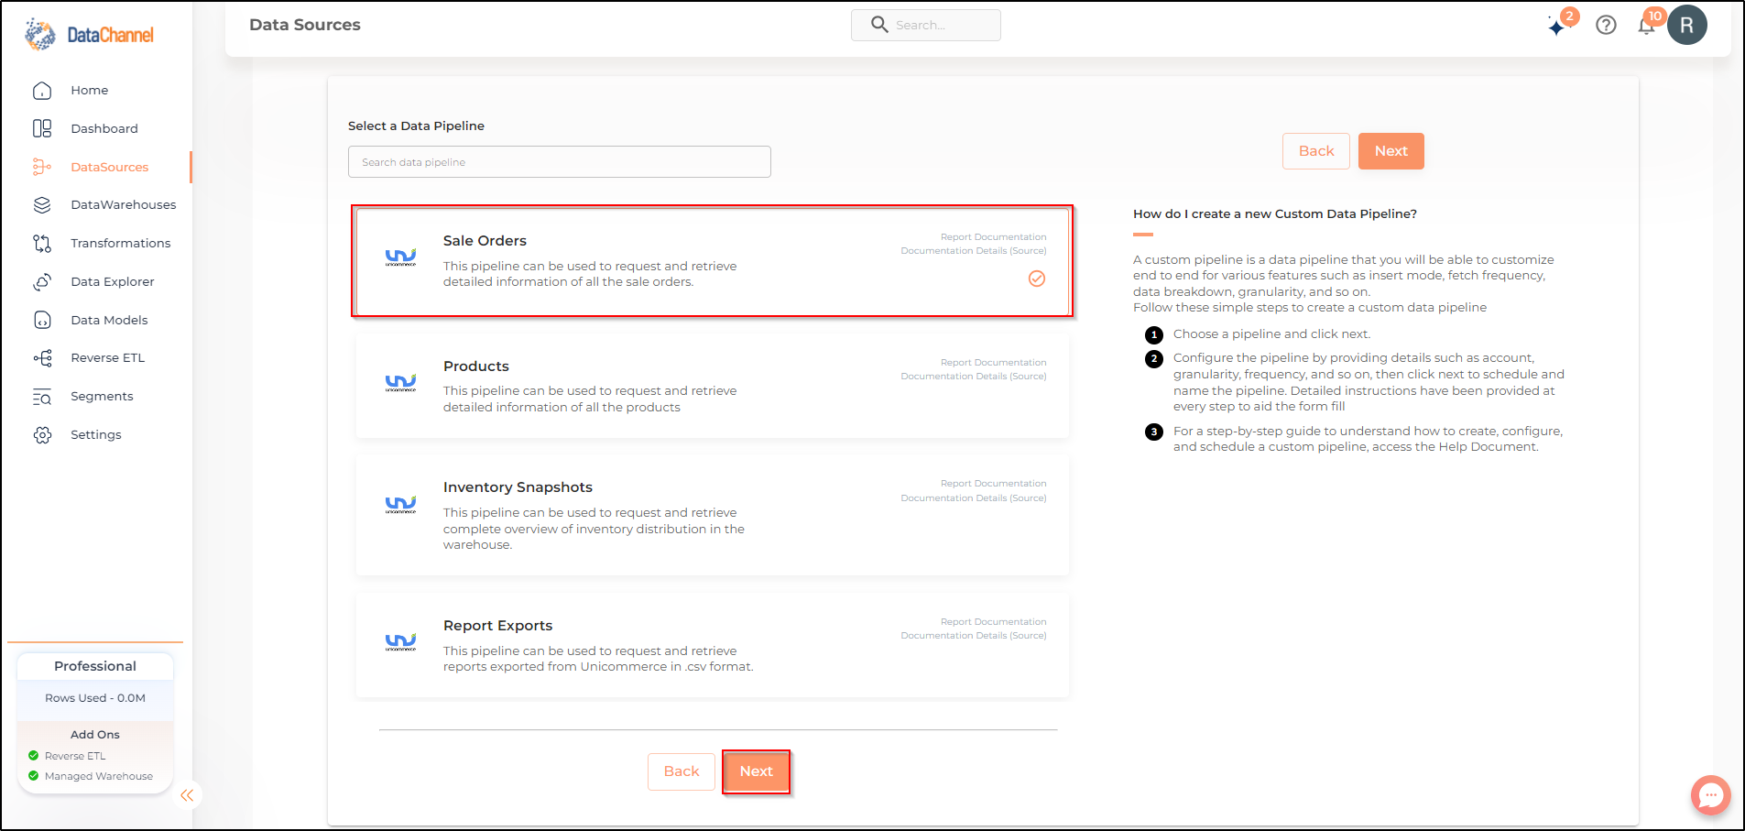The width and height of the screenshot is (1745, 831).
Task: Navigate to Transformations menu item
Action: pyautogui.click(x=121, y=244)
